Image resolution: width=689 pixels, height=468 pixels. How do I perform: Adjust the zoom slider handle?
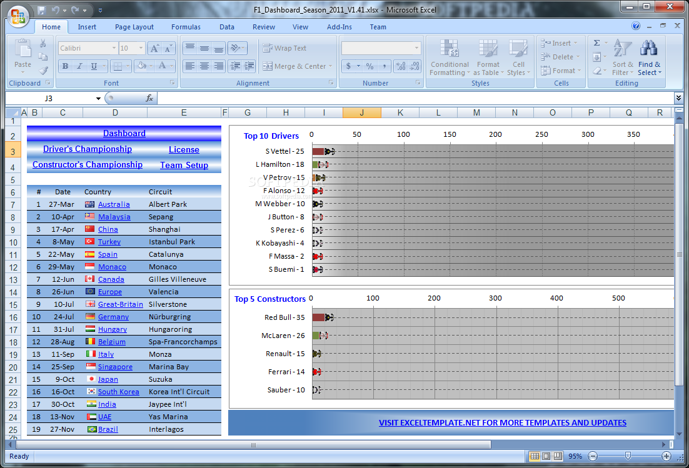628,457
